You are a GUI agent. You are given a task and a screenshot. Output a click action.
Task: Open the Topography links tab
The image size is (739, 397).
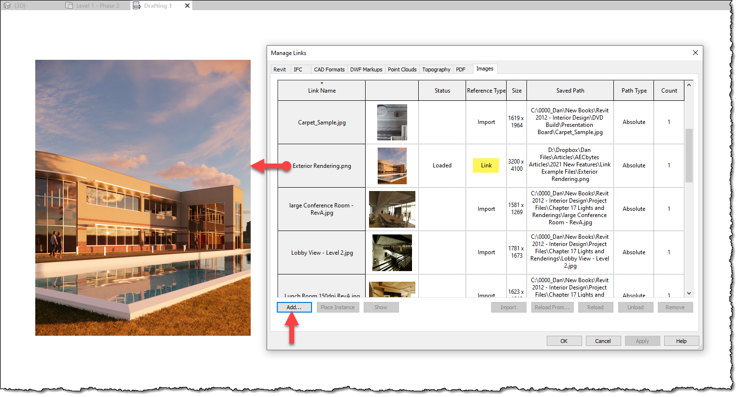coord(436,69)
